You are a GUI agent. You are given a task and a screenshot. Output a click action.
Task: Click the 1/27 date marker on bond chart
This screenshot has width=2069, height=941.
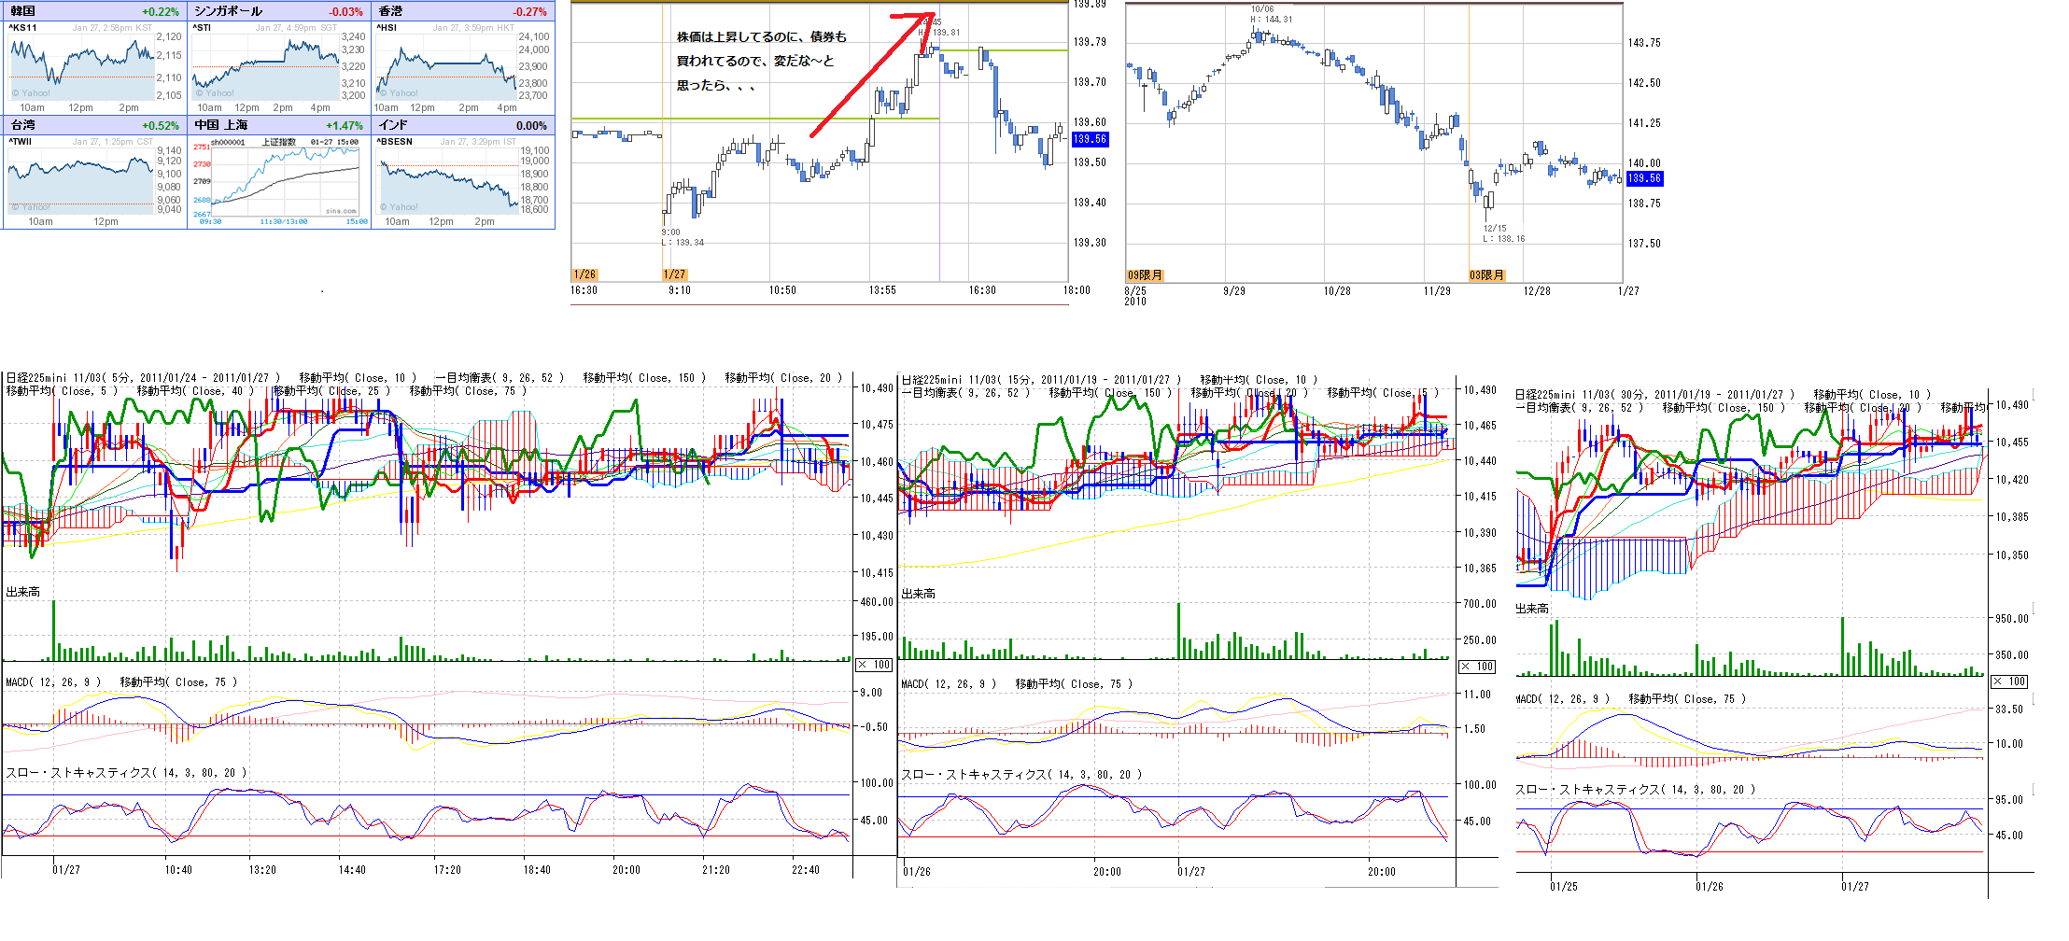coord(674,274)
